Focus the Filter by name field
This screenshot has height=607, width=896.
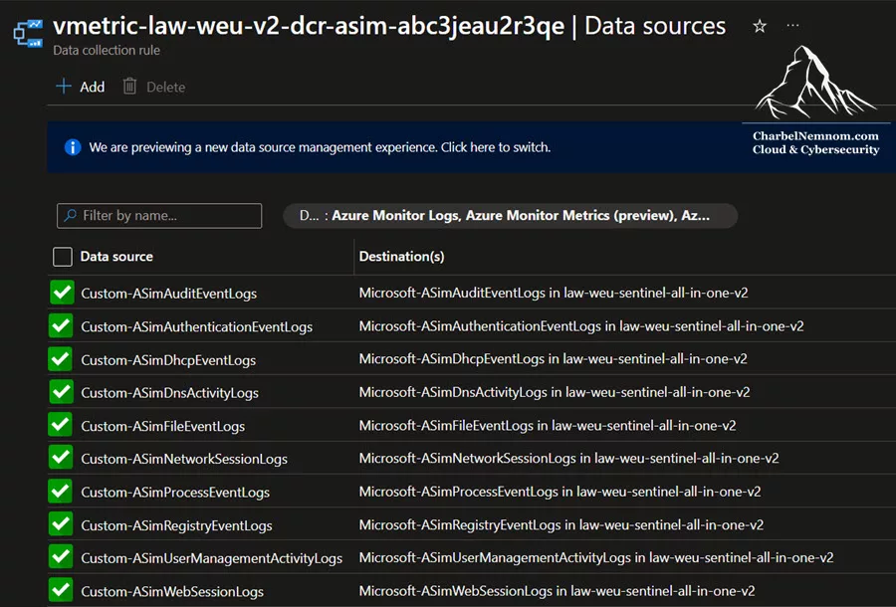159,216
